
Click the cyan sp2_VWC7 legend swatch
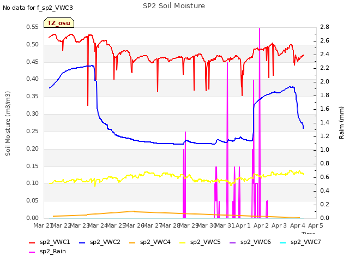click(x=283, y=242)
